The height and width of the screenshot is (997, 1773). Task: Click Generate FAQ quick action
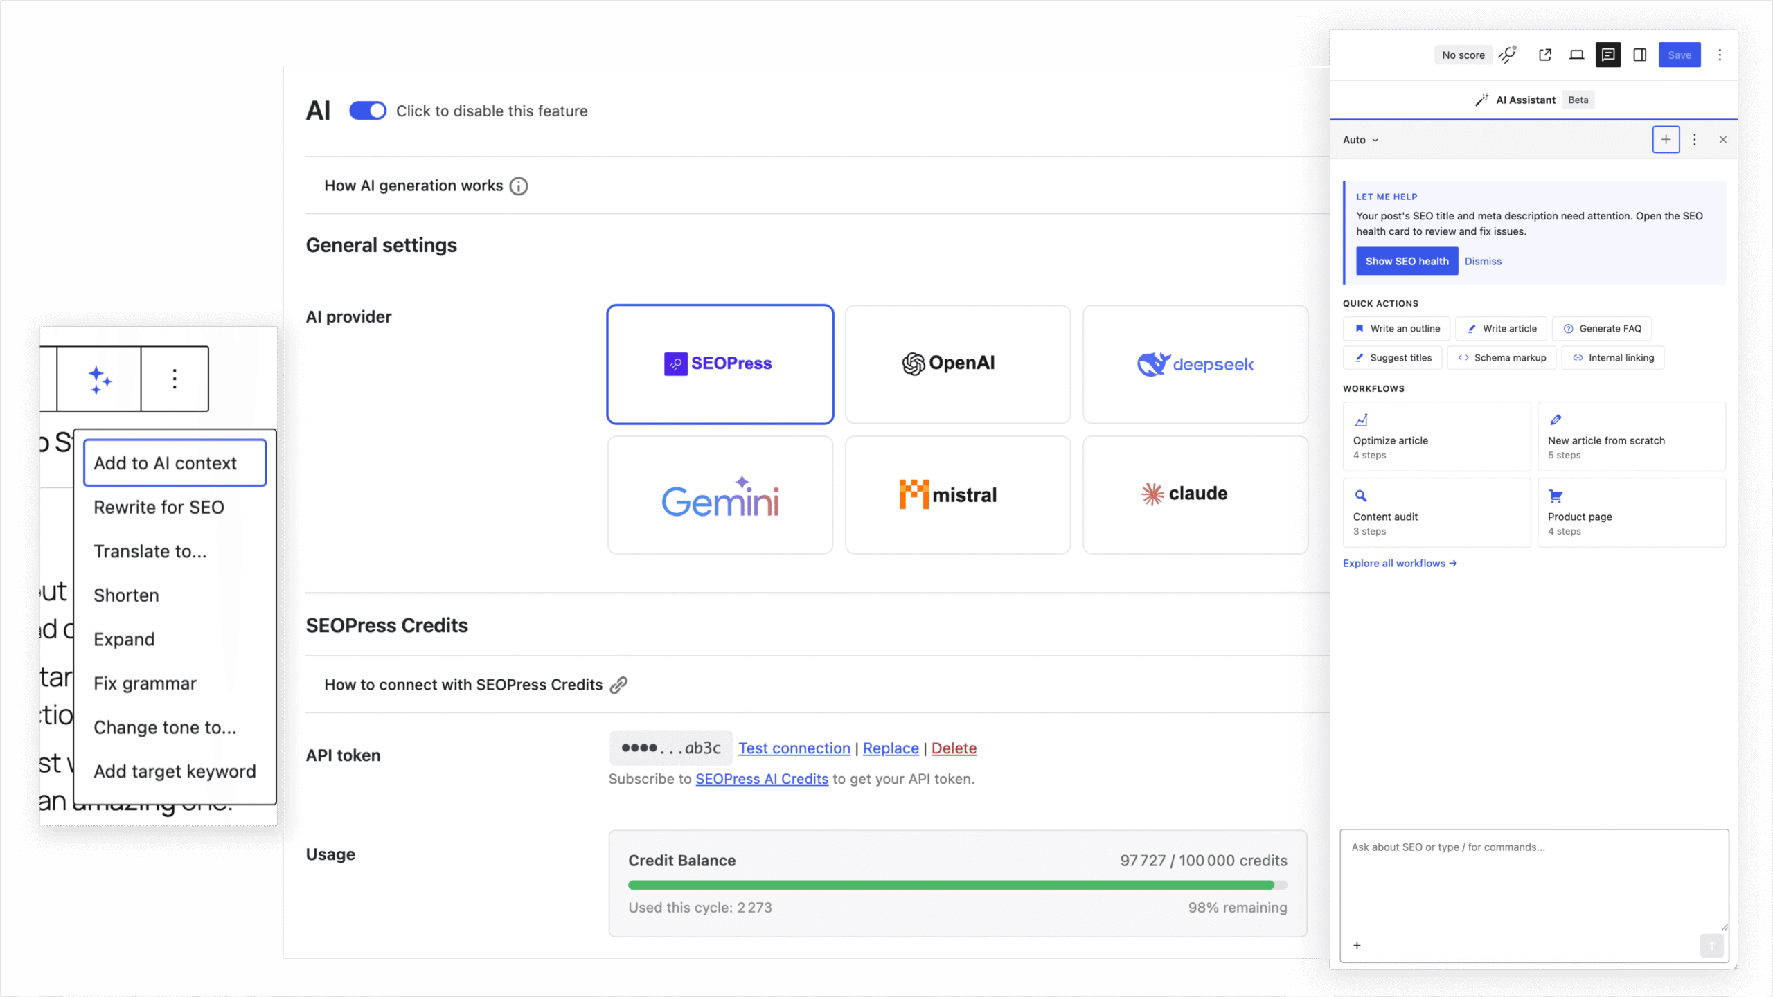click(1602, 328)
